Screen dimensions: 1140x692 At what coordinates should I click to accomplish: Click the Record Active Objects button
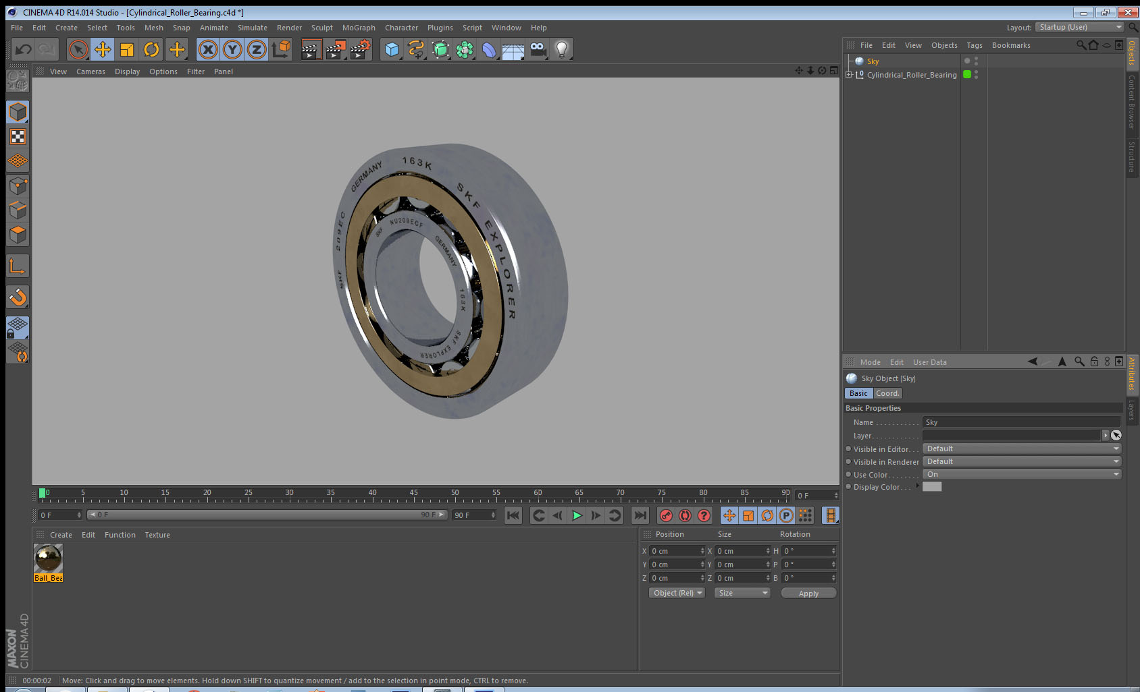(x=666, y=515)
